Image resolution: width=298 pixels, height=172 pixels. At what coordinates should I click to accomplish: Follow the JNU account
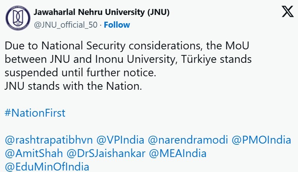click(x=117, y=25)
